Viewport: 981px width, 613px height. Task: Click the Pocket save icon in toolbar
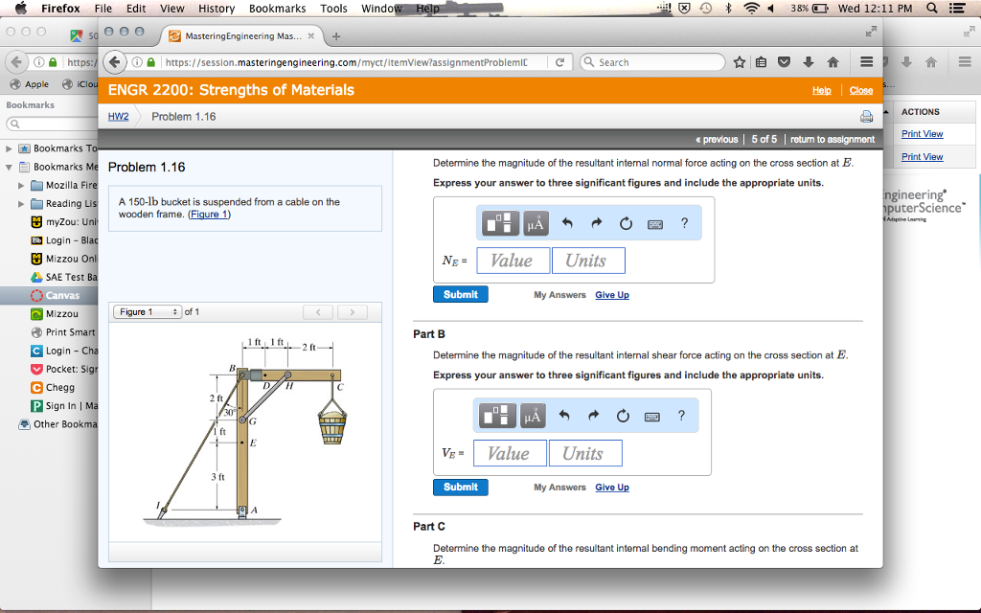[784, 62]
